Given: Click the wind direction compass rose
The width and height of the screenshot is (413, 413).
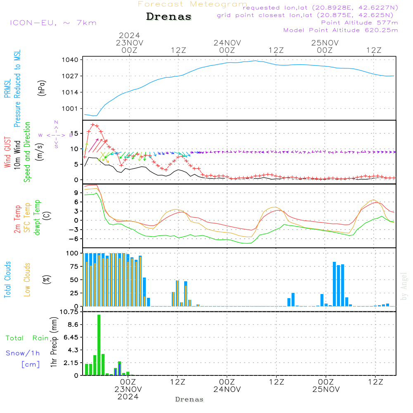Looking at the screenshot, I should pos(56,135).
